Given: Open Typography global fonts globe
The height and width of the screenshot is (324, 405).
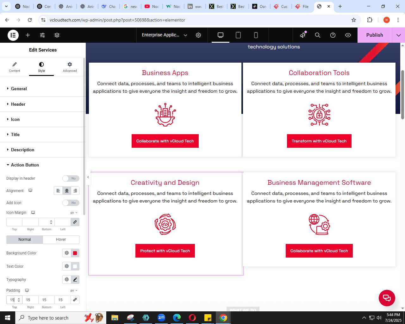Looking at the screenshot, I should click(67, 280).
